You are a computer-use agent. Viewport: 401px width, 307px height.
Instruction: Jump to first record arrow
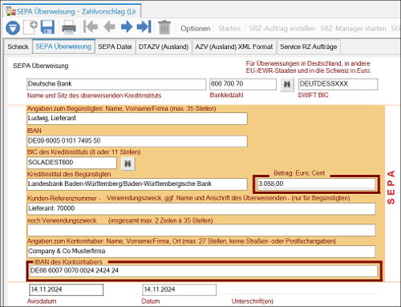pos(91,27)
